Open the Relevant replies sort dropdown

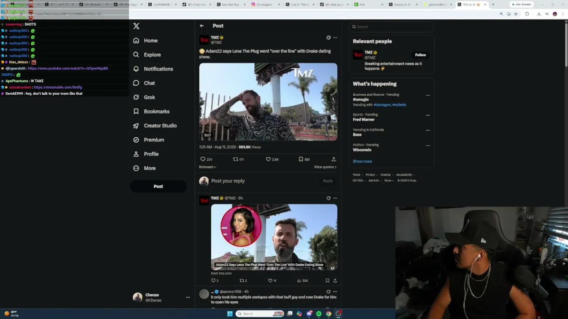(208, 167)
